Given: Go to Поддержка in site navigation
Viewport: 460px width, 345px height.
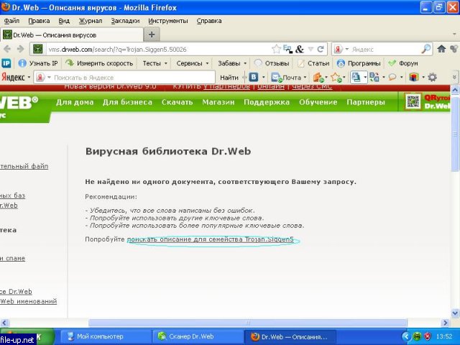Looking at the screenshot, I should [267, 102].
